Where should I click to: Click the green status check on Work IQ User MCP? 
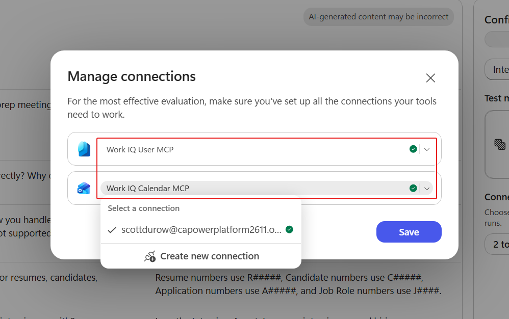[413, 149]
